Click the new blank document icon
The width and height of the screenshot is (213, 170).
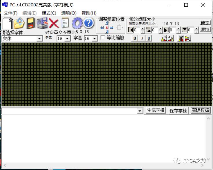(x=8, y=23)
